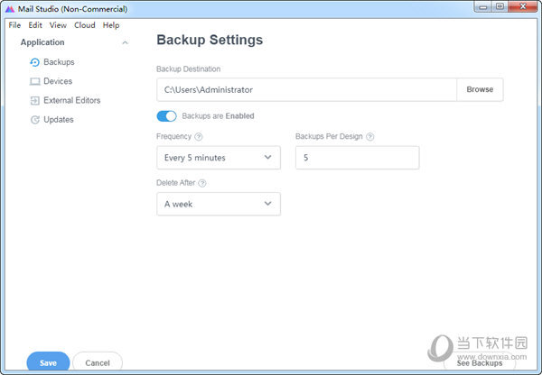Screen dimensions: 542x375
Task: Open the Frequency dropdown showing Every 5 minutes
Action: pyautogui.click(x=219, y=158)
